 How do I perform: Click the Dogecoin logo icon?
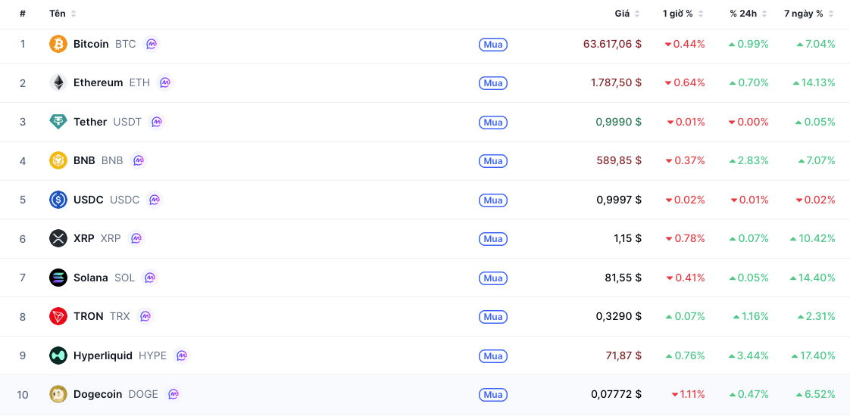58,394
